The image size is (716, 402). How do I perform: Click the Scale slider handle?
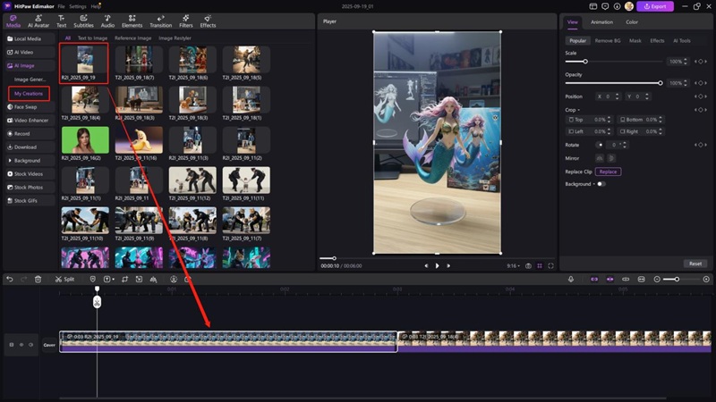(585, 62)
